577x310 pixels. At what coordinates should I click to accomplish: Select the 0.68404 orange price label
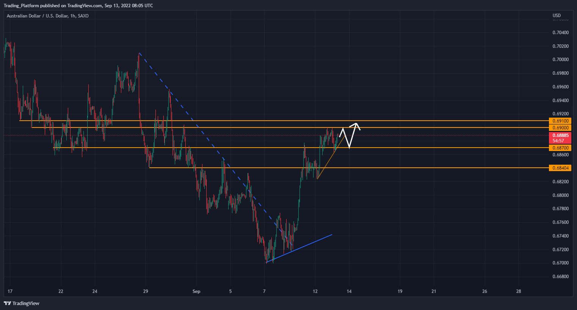pyautogui.click(x=560, y=168)
